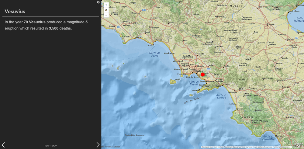Screen dimensions: 304x149
Task: Click the Caserta city label
Action: click(201, 54)
